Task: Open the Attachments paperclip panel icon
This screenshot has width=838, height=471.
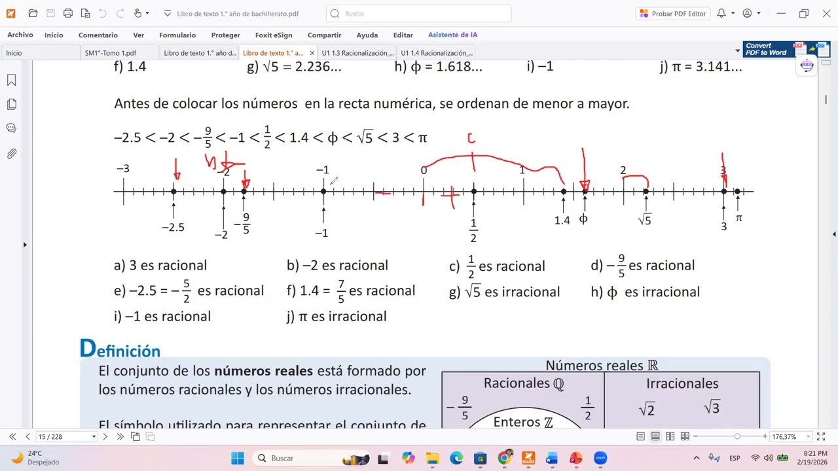Action: coord(11,154)
